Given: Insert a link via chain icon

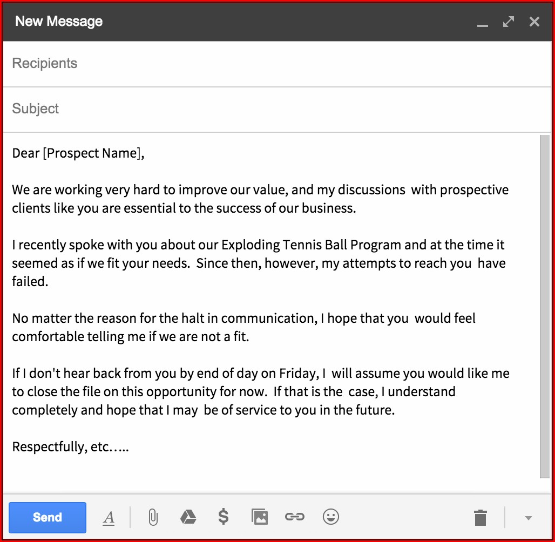Looking at the screenshot, I should [295, 517].
